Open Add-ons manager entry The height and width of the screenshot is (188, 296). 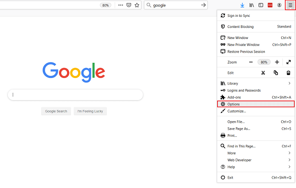tap(256, 97)
